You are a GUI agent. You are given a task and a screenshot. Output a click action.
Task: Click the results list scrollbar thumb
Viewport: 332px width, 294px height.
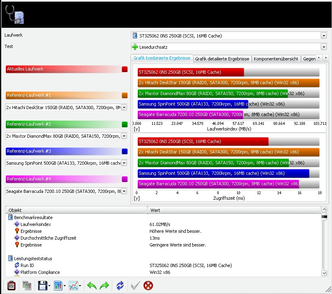pyautogui.click(x=324, y=217)
